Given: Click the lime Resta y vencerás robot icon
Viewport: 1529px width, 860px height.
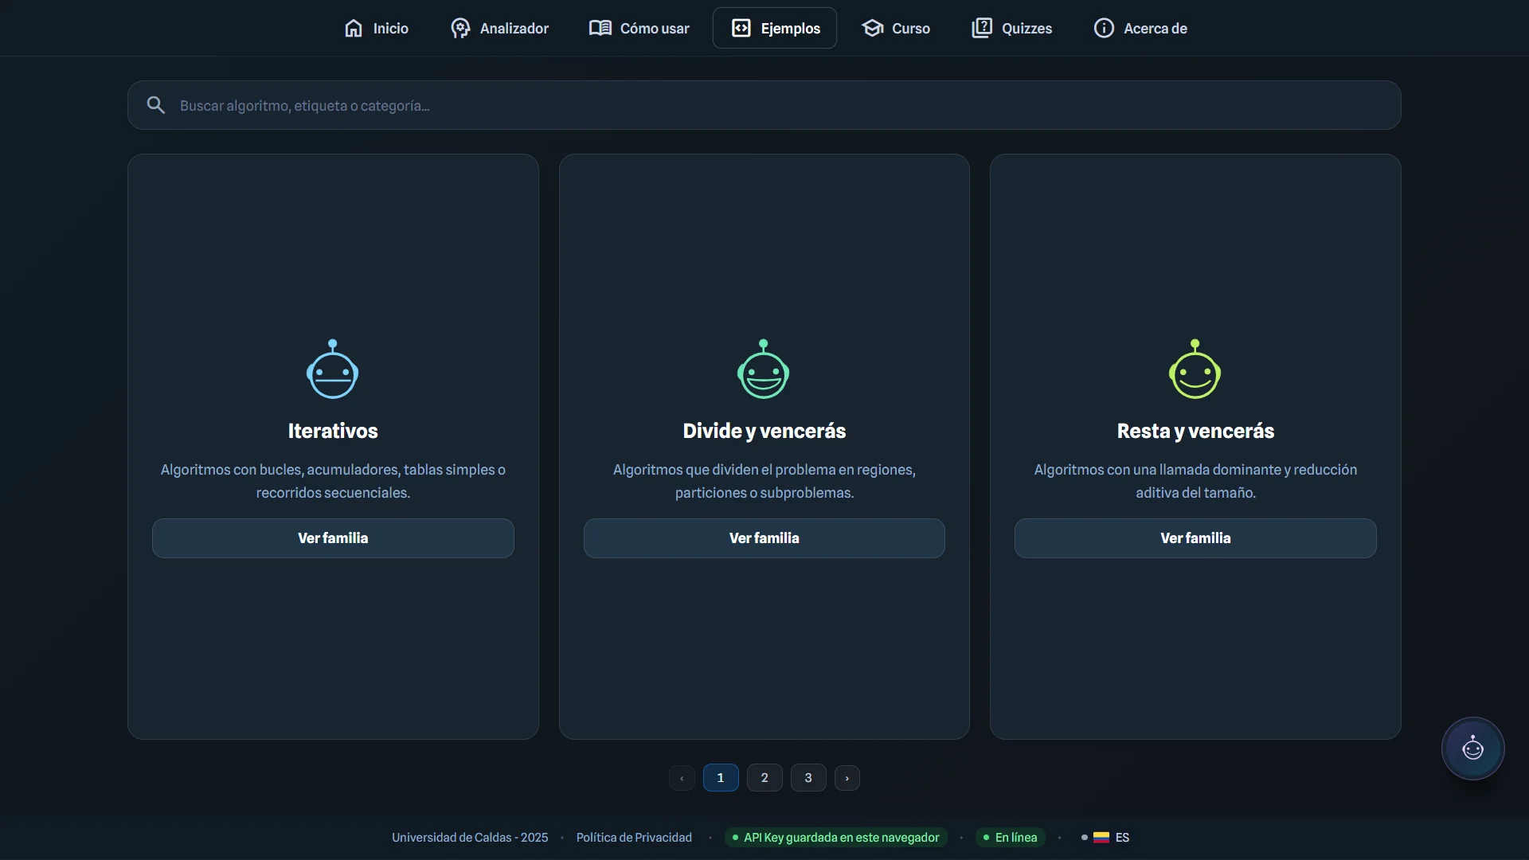Looking at the screenshot, I should click(1195, 369).
